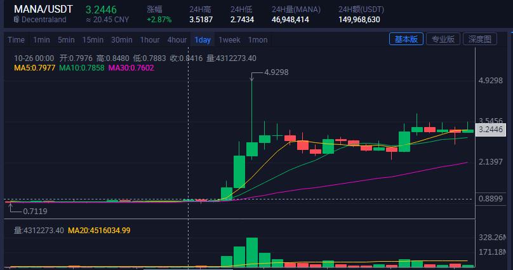
Task: Switch to the 30min interval
Action: click(122, 40)
